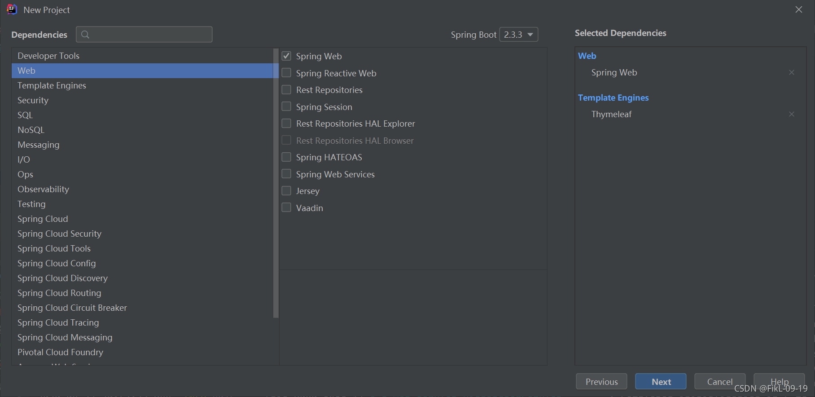Open Spring Cloud Circuit Breaker category

click(142, 308)
